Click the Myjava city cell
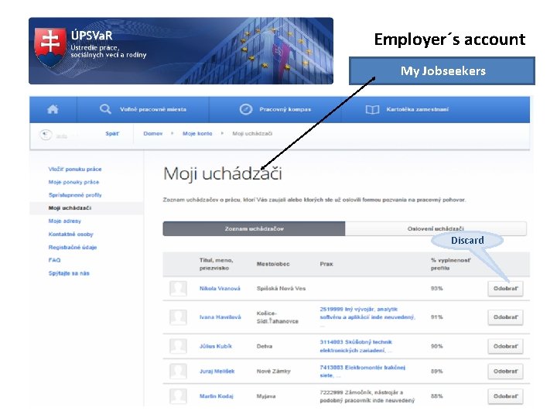Screen dimensions: 557x418 pyautogui.click(x=266, y=396)
